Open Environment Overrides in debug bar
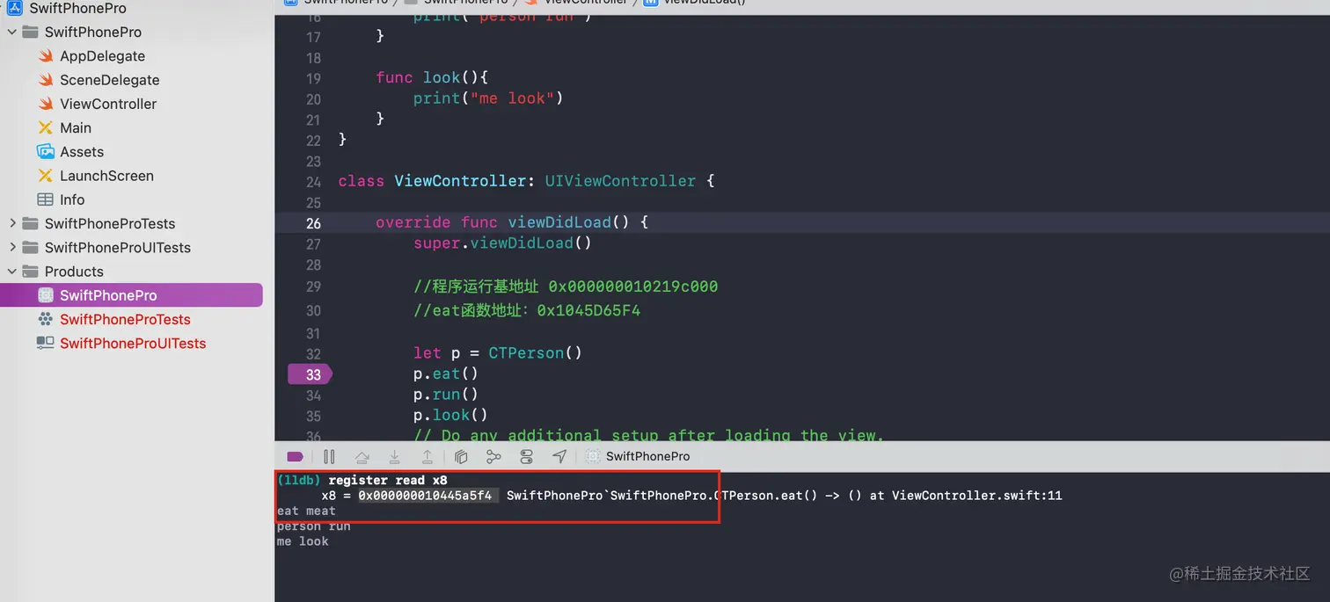This screenshot has height=602, width=1330. coord(527,457)
